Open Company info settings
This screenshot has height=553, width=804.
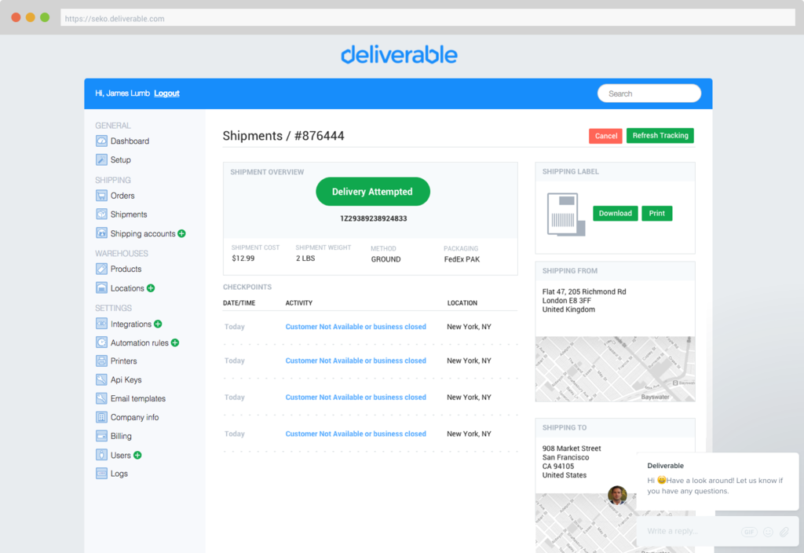[x=134, y=417]
